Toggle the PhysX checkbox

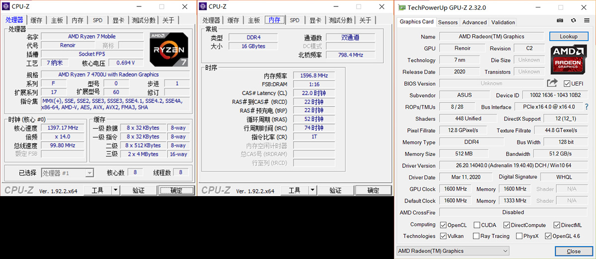coord(519,236)
